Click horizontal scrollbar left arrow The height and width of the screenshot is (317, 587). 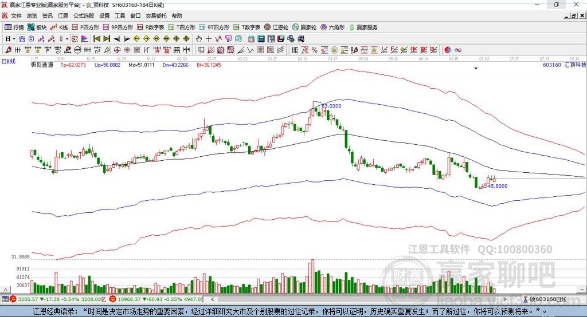[x=213, y=299]
